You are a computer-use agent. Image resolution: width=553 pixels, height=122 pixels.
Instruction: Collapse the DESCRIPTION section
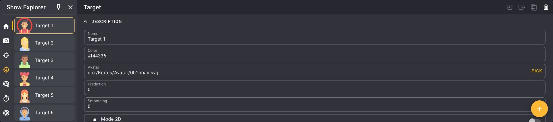click(85, 22)
